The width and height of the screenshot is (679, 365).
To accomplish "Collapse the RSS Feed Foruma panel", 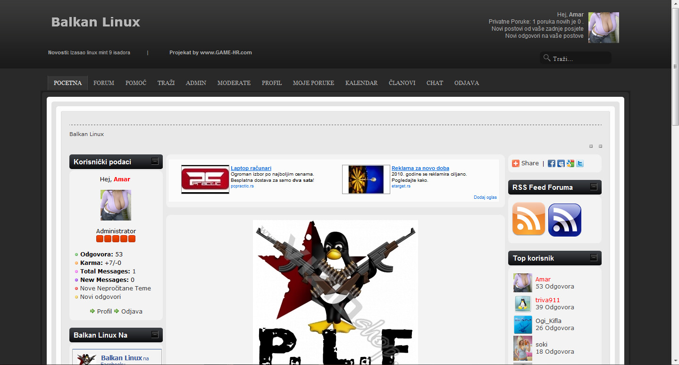I will click(594, 187).
